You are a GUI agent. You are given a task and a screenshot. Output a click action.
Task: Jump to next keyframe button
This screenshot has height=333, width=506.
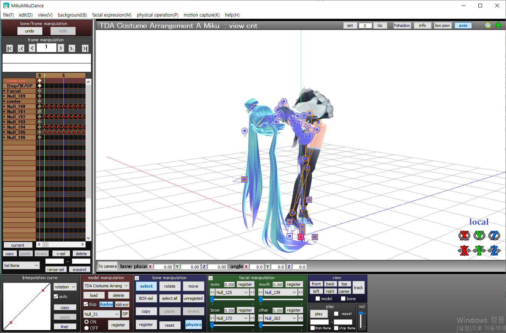72,48
